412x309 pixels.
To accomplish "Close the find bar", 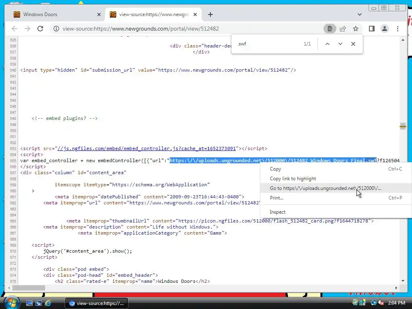I will (x=353, y=44).
